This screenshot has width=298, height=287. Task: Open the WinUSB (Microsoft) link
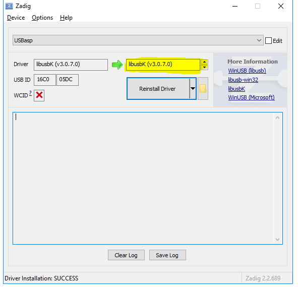[x=251, y=97]
